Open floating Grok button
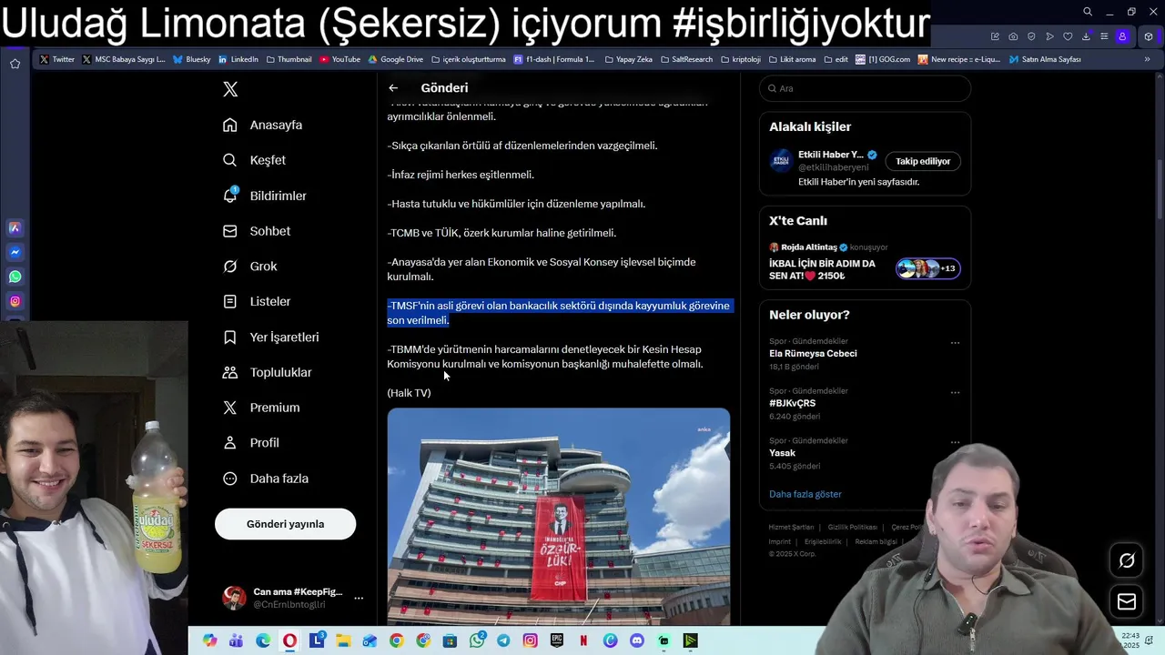 [1127, 560]
